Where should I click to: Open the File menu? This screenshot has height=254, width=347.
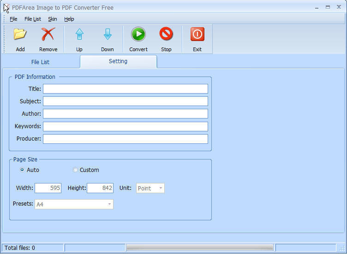point(13,19)
